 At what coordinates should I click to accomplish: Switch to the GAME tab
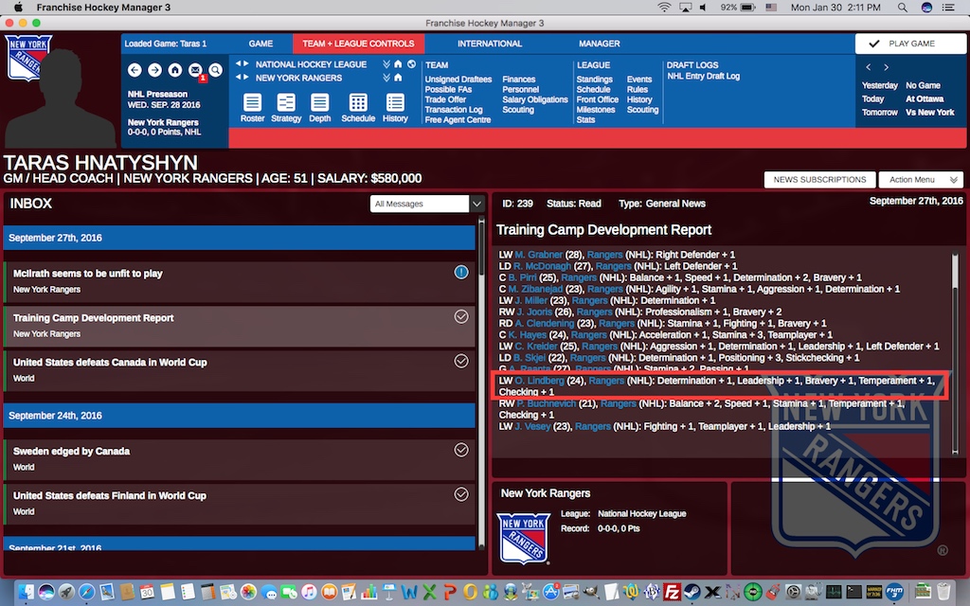260,44
